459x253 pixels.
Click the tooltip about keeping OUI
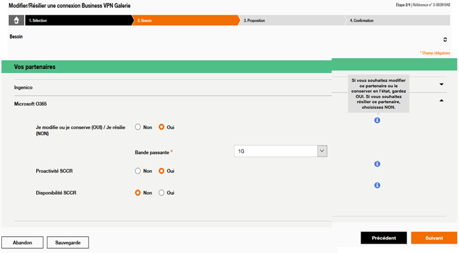coord(379,94)
